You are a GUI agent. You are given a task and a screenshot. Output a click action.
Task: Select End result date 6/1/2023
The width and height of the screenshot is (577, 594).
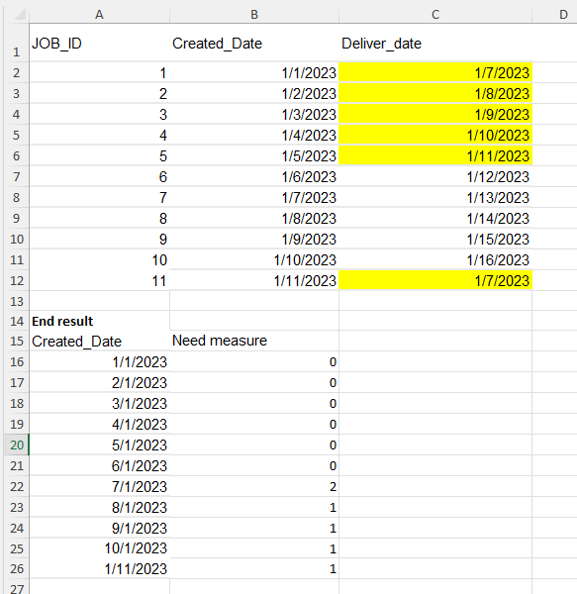(x=99, y=465)
